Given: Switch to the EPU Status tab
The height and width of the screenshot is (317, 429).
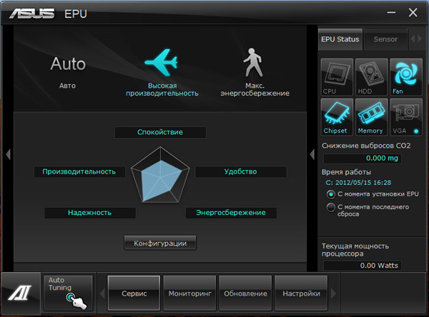Looking at the screenshot, I should pyautogui.click(x=340, y=39).
